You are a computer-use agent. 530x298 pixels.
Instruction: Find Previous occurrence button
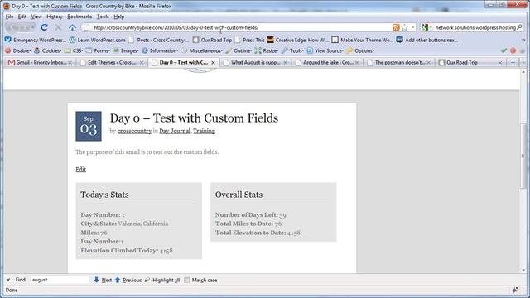128,280
